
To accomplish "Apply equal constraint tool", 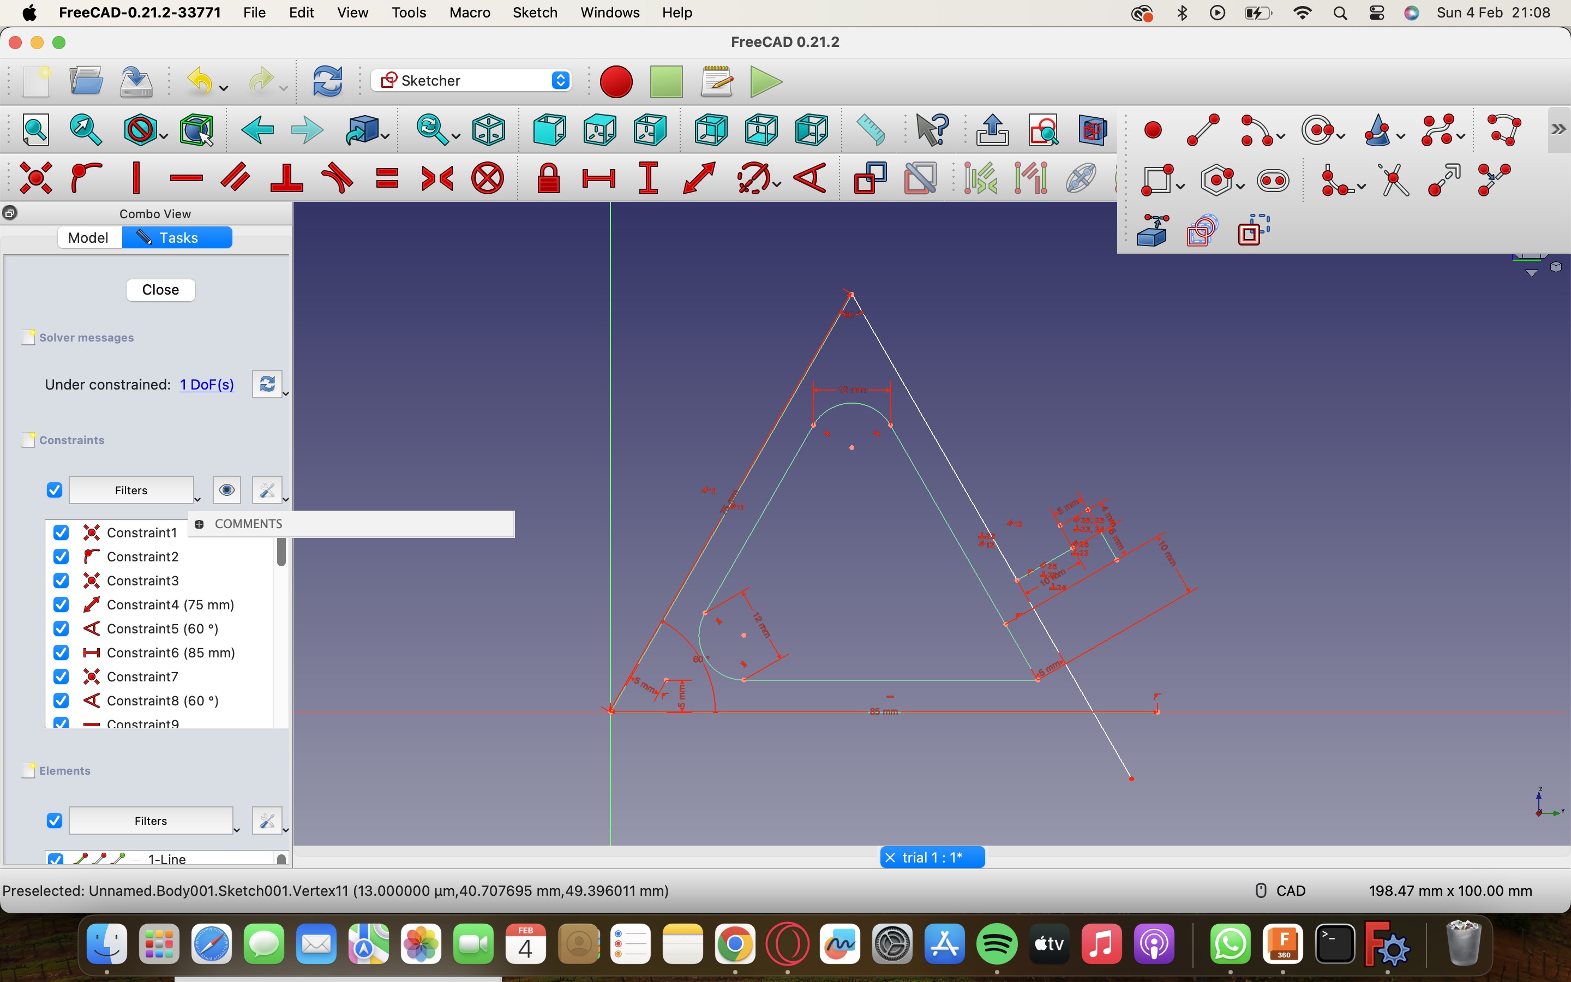I will point(387,178).
